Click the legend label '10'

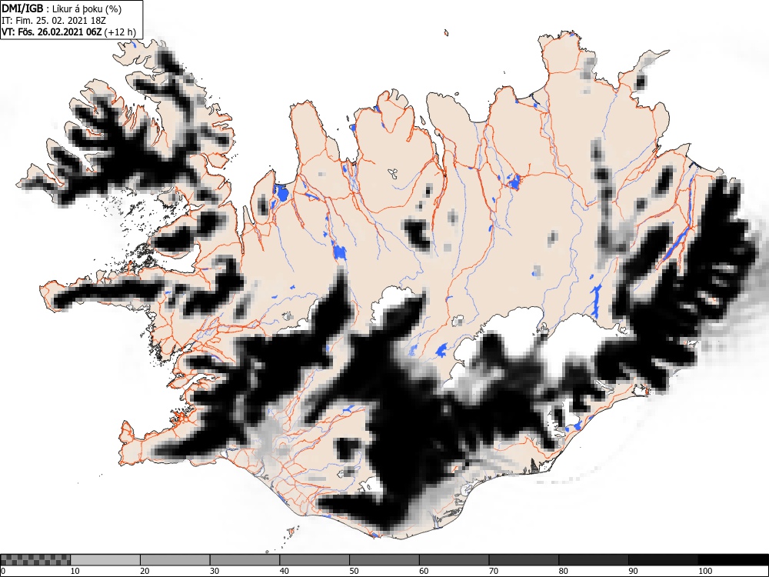pos(75,571)
